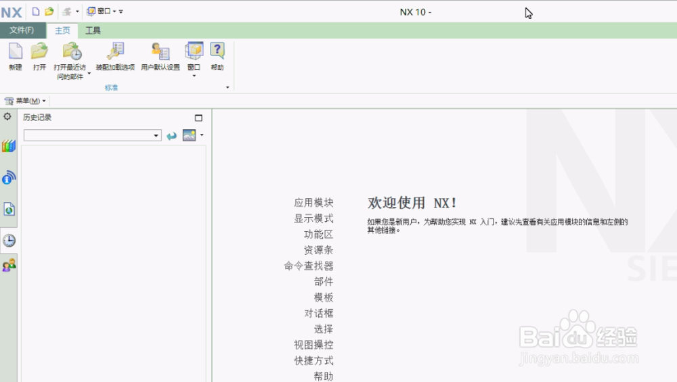
Task: Expand the history combo box dropdown
Action: click(156, 136)
